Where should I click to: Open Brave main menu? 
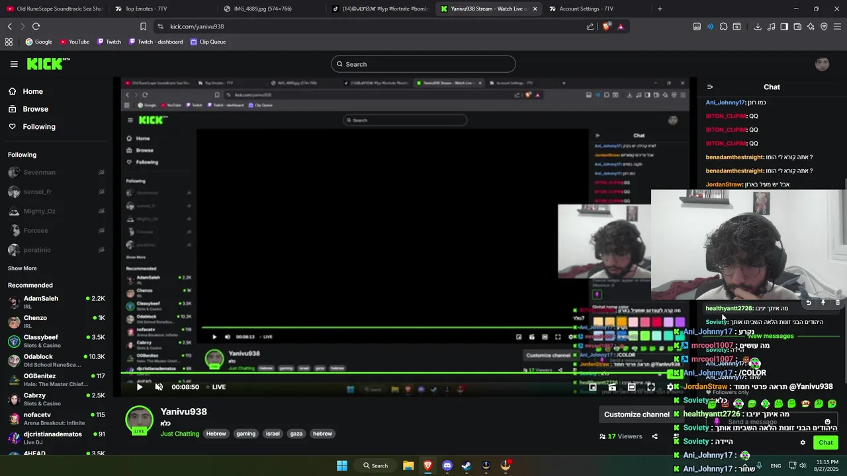(837, 26)
